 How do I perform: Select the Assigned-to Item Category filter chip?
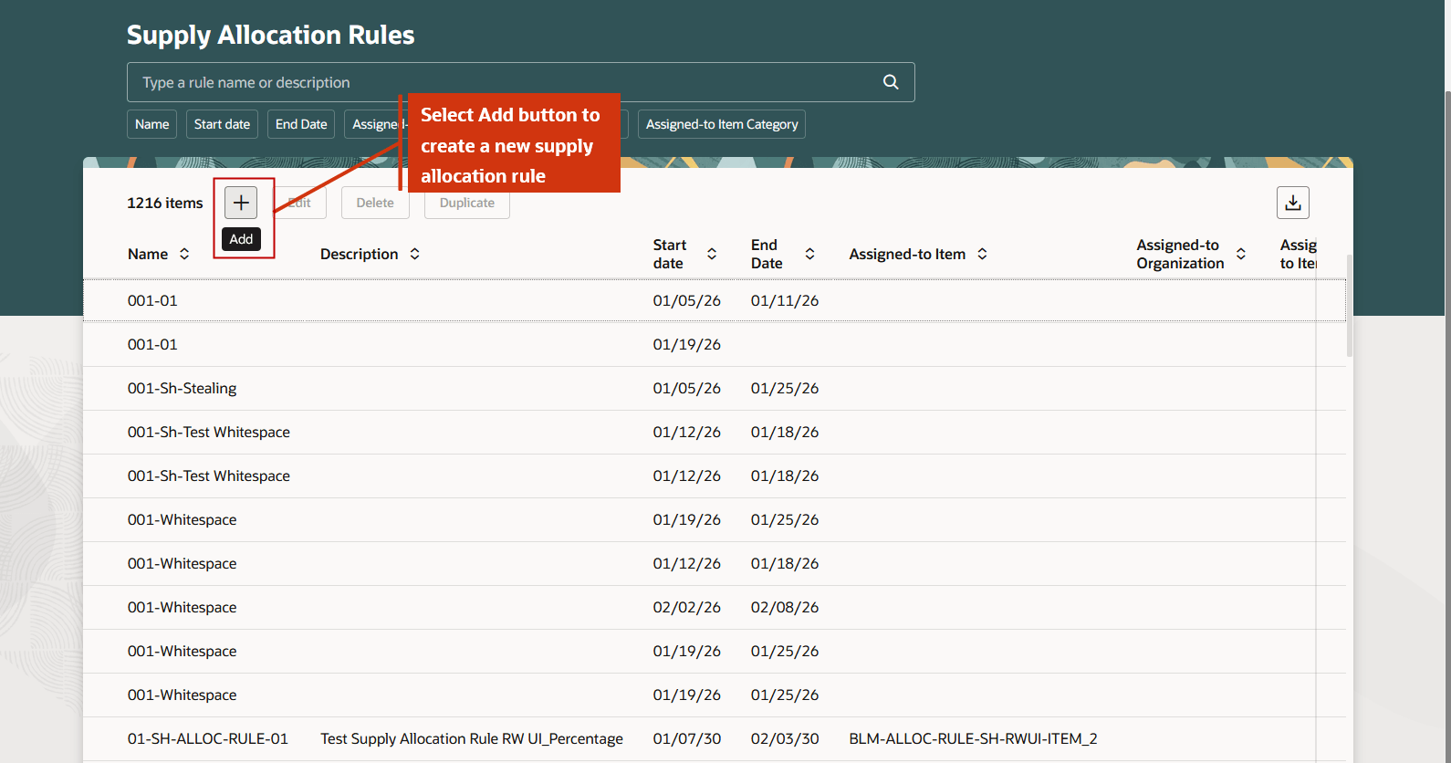tap(722, 124)
